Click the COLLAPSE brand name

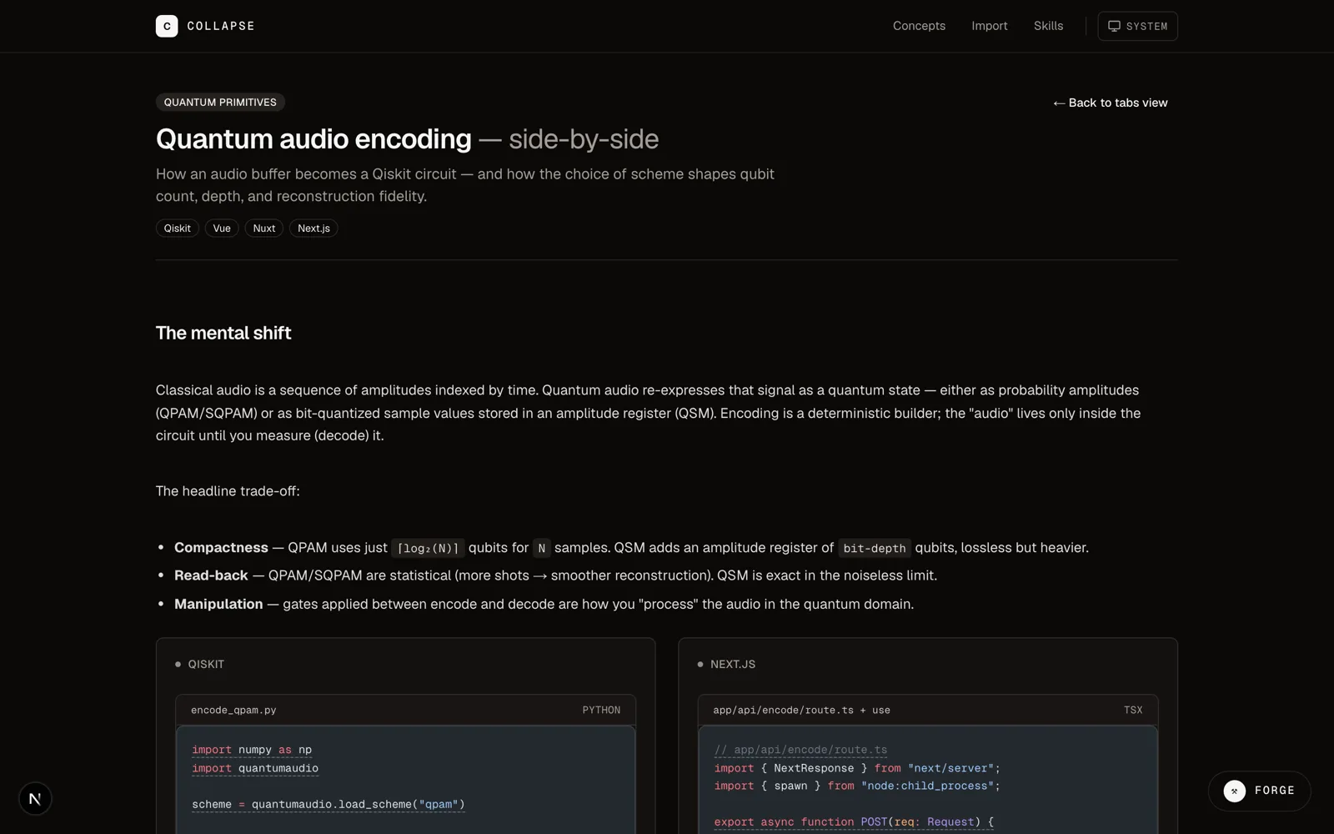click(x=221, y=26)
